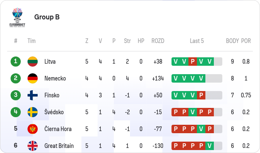This screenshot has width=260, height=153.
Task: Click the Montenegro flag icon
Action: coord(33,129)
